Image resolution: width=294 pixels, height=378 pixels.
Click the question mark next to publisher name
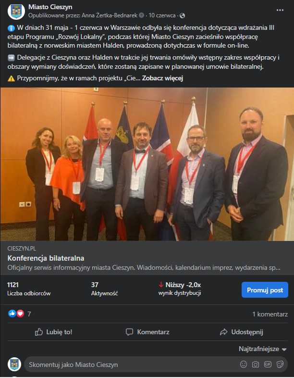pos(142,15)
